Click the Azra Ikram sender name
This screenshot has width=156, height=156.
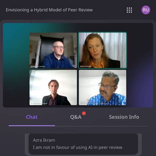click(44, 140)
